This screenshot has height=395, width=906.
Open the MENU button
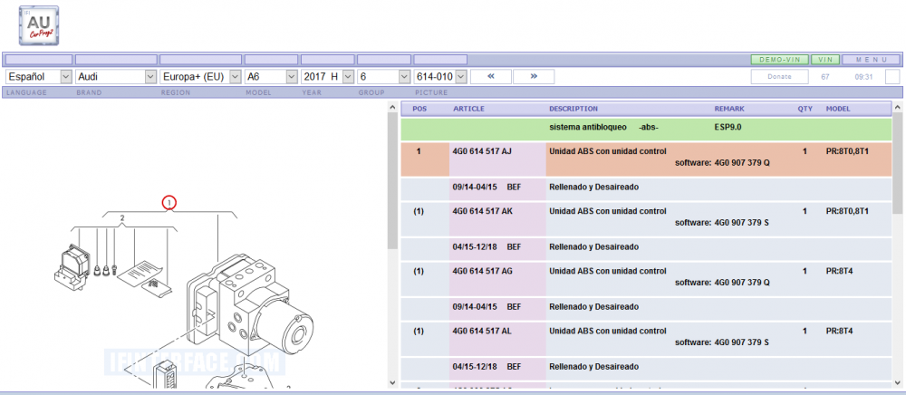tap(871, 60)
